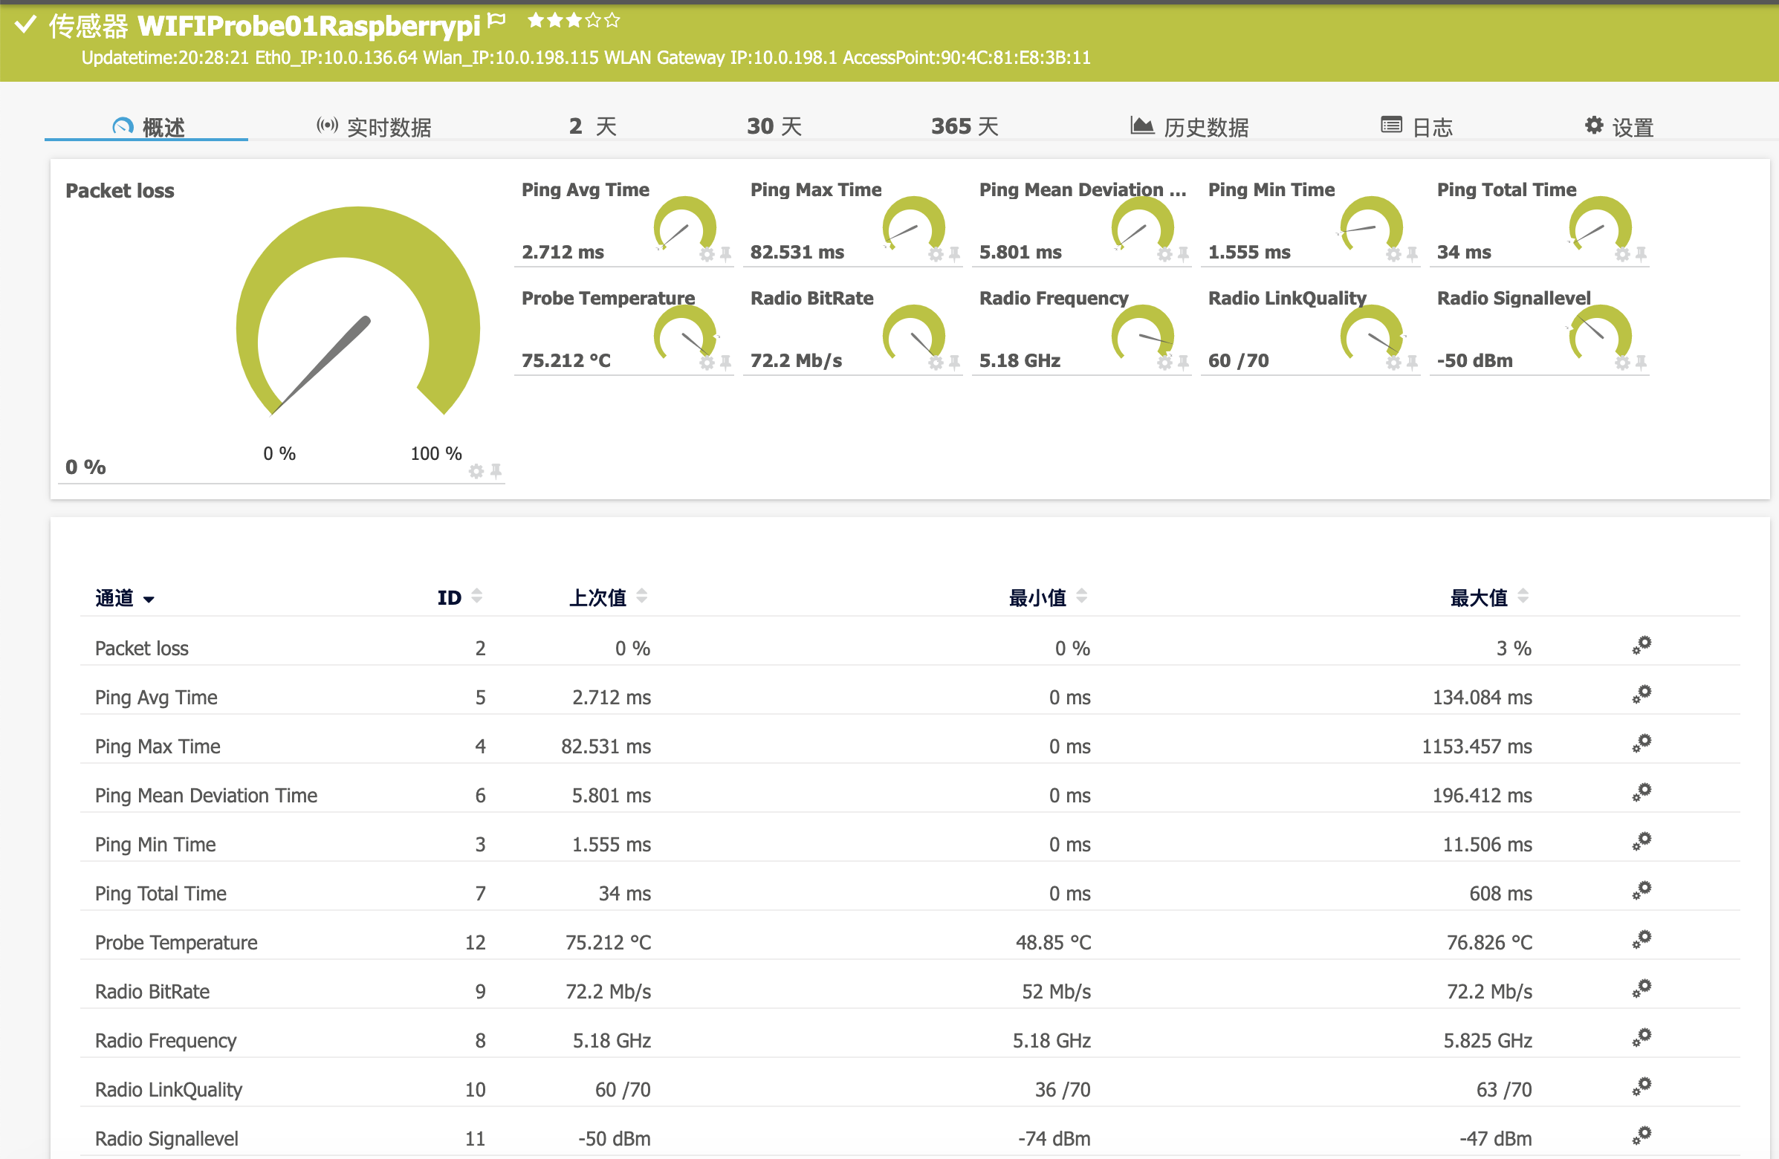Click Probe Temperature channel name in table
This screenshot has width=1779, height=1159.
coord(175,942)
